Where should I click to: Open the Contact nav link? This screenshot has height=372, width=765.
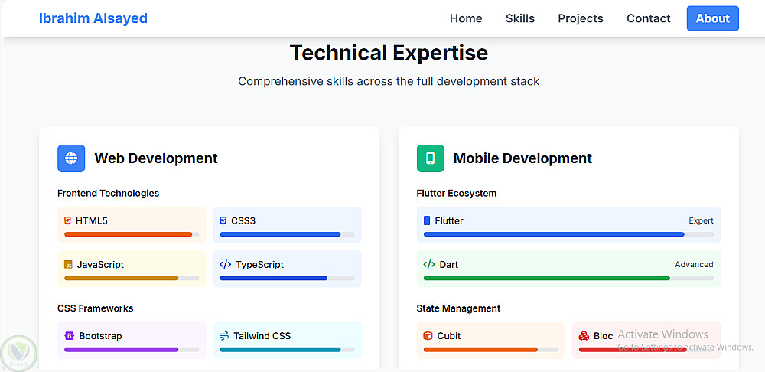(648, 18)
